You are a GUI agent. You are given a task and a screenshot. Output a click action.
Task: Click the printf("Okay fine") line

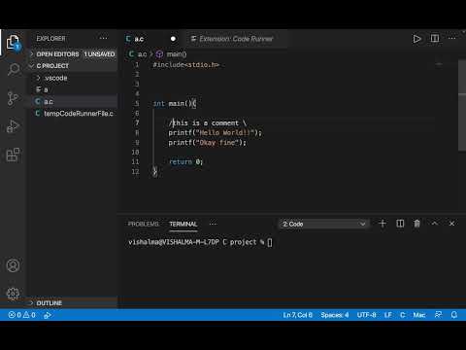(x=207, y=143)
